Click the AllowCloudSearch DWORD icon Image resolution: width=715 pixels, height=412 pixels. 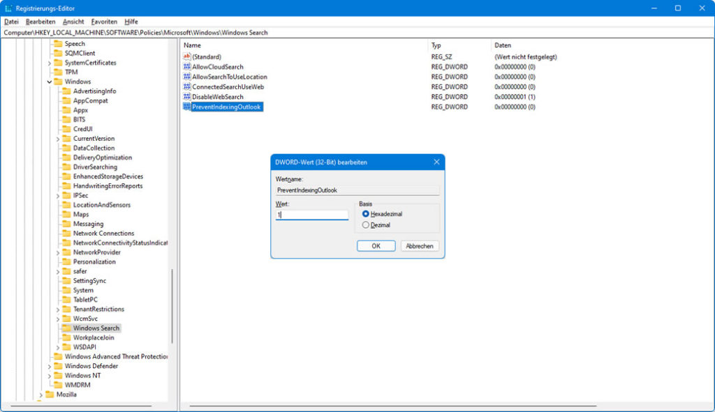point(186,66)
